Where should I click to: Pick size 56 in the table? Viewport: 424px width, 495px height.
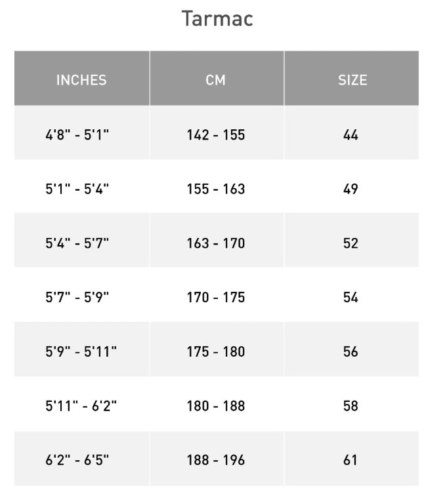tap(350, 351)
